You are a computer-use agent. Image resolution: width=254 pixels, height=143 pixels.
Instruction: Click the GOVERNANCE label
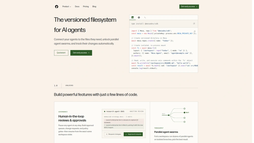pos(63,112)
